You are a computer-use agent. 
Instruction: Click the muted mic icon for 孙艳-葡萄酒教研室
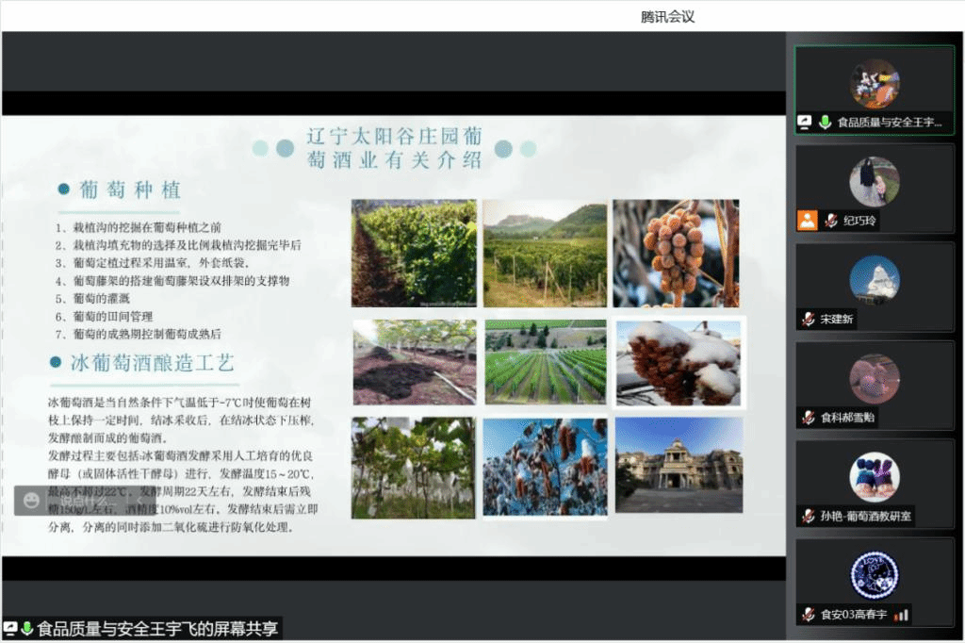click(808, 516)
